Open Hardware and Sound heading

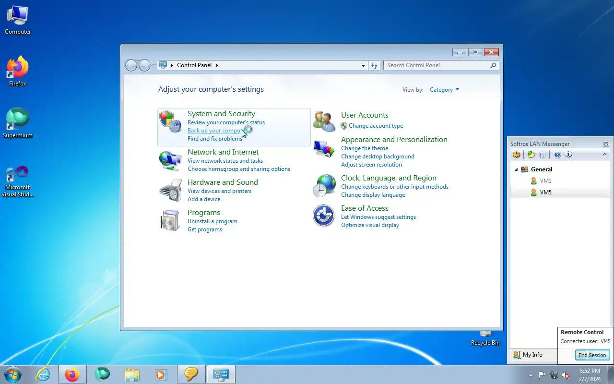223,182
